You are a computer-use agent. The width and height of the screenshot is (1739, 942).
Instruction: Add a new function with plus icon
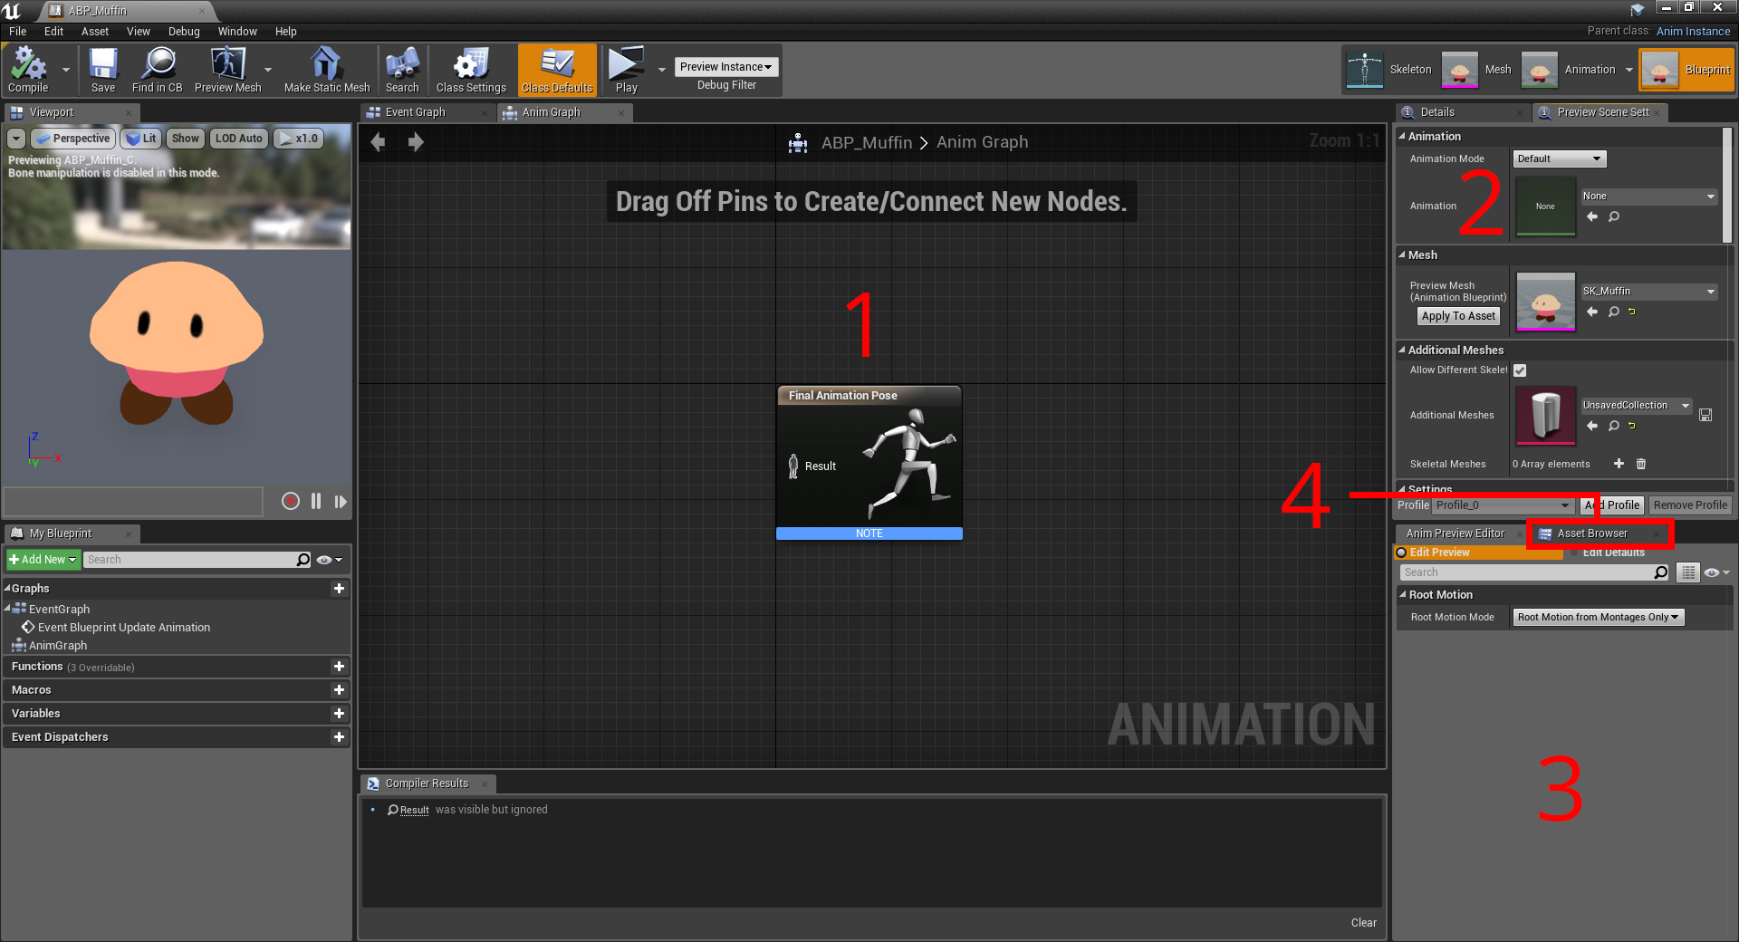coord(339,667)
